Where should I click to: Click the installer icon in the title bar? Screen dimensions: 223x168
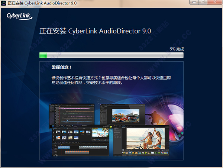pos(4,3)
